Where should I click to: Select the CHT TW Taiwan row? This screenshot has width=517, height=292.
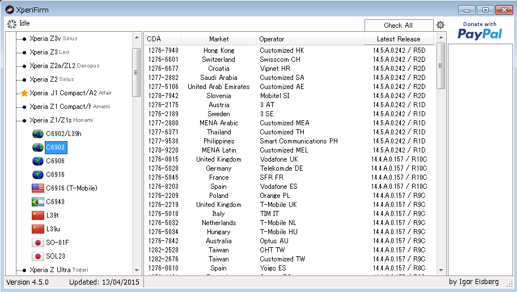[x=290, y=250]
